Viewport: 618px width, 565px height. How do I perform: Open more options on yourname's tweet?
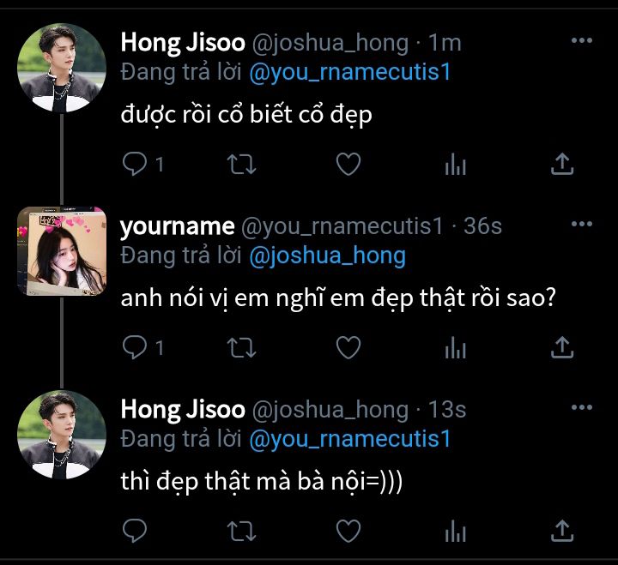tap(582, 225)
